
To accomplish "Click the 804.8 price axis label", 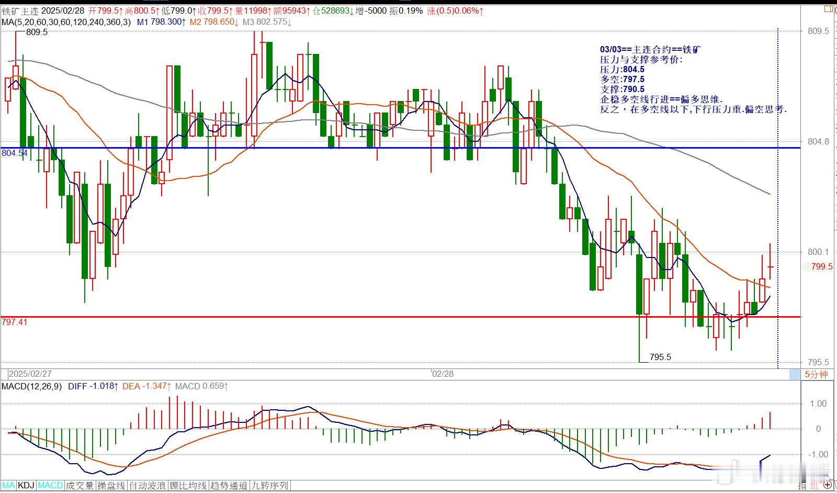I will (818, 141).
